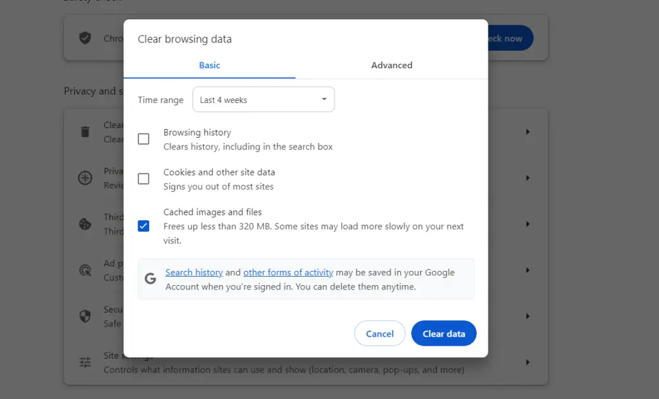Screen dimensions: 659x399
Task: Click the third-party cookies cookie icon
Action: click(85, 224)
